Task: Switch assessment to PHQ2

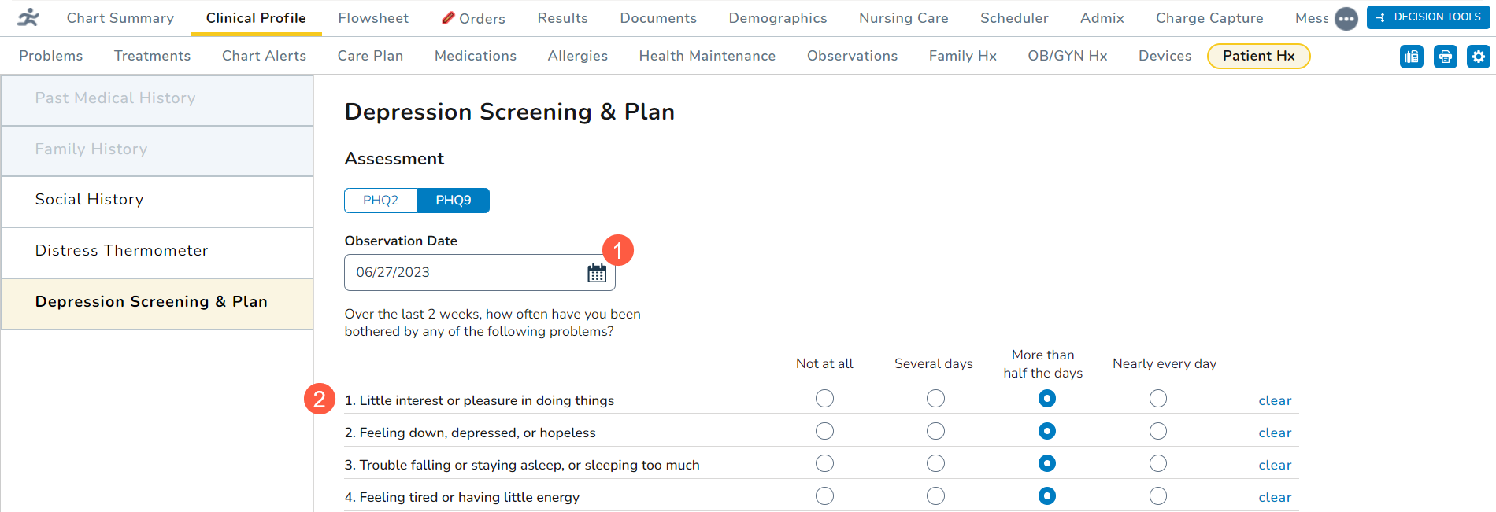Action: tap(380, 201)
